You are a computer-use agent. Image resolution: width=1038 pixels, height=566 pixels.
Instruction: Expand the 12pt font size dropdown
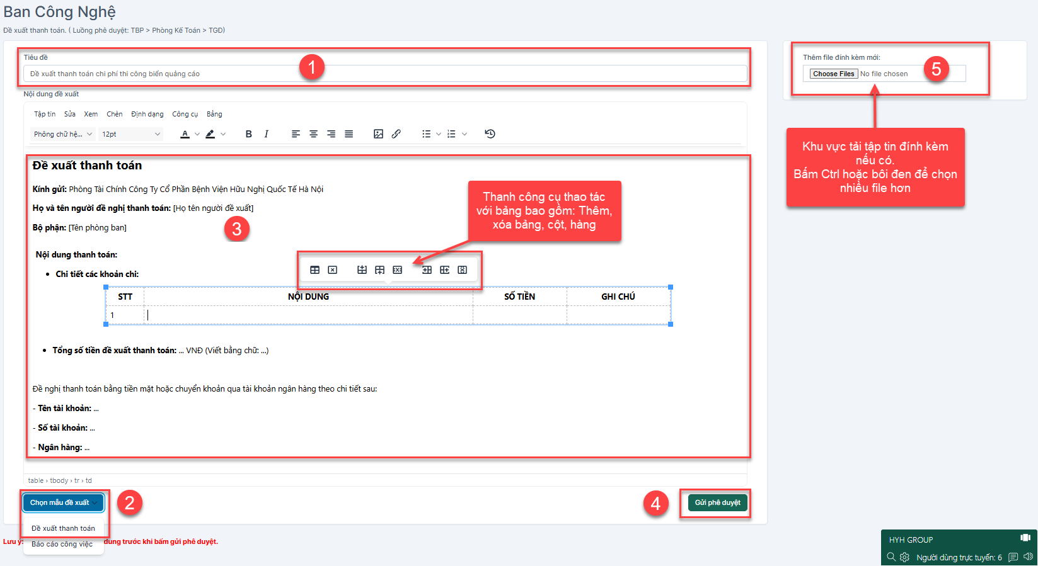[131, 134]
